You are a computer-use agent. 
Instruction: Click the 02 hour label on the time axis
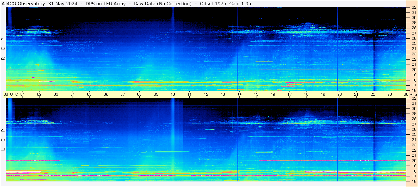point(39,94)
